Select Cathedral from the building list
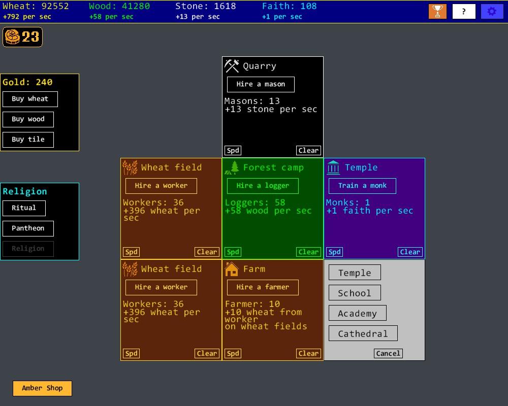508x406 pixels. point(363,333)
